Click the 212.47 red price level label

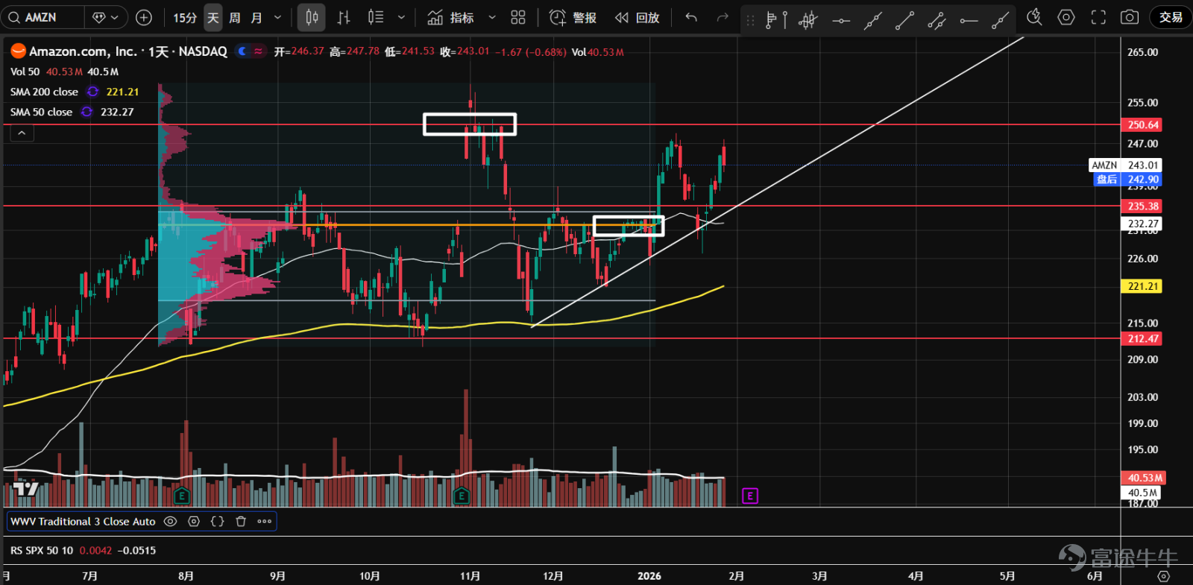coord(1142,338)
